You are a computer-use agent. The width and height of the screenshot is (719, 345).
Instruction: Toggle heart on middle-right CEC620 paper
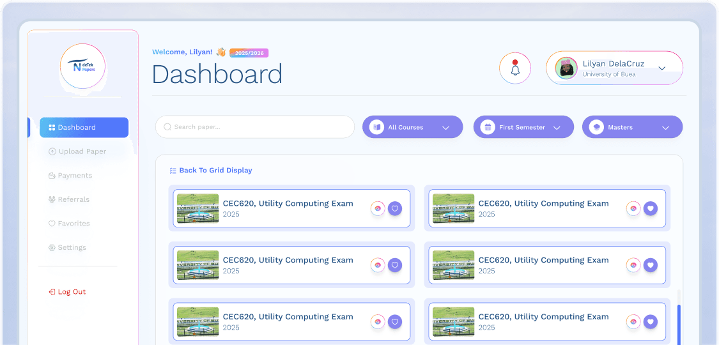(x=651, y=265)
